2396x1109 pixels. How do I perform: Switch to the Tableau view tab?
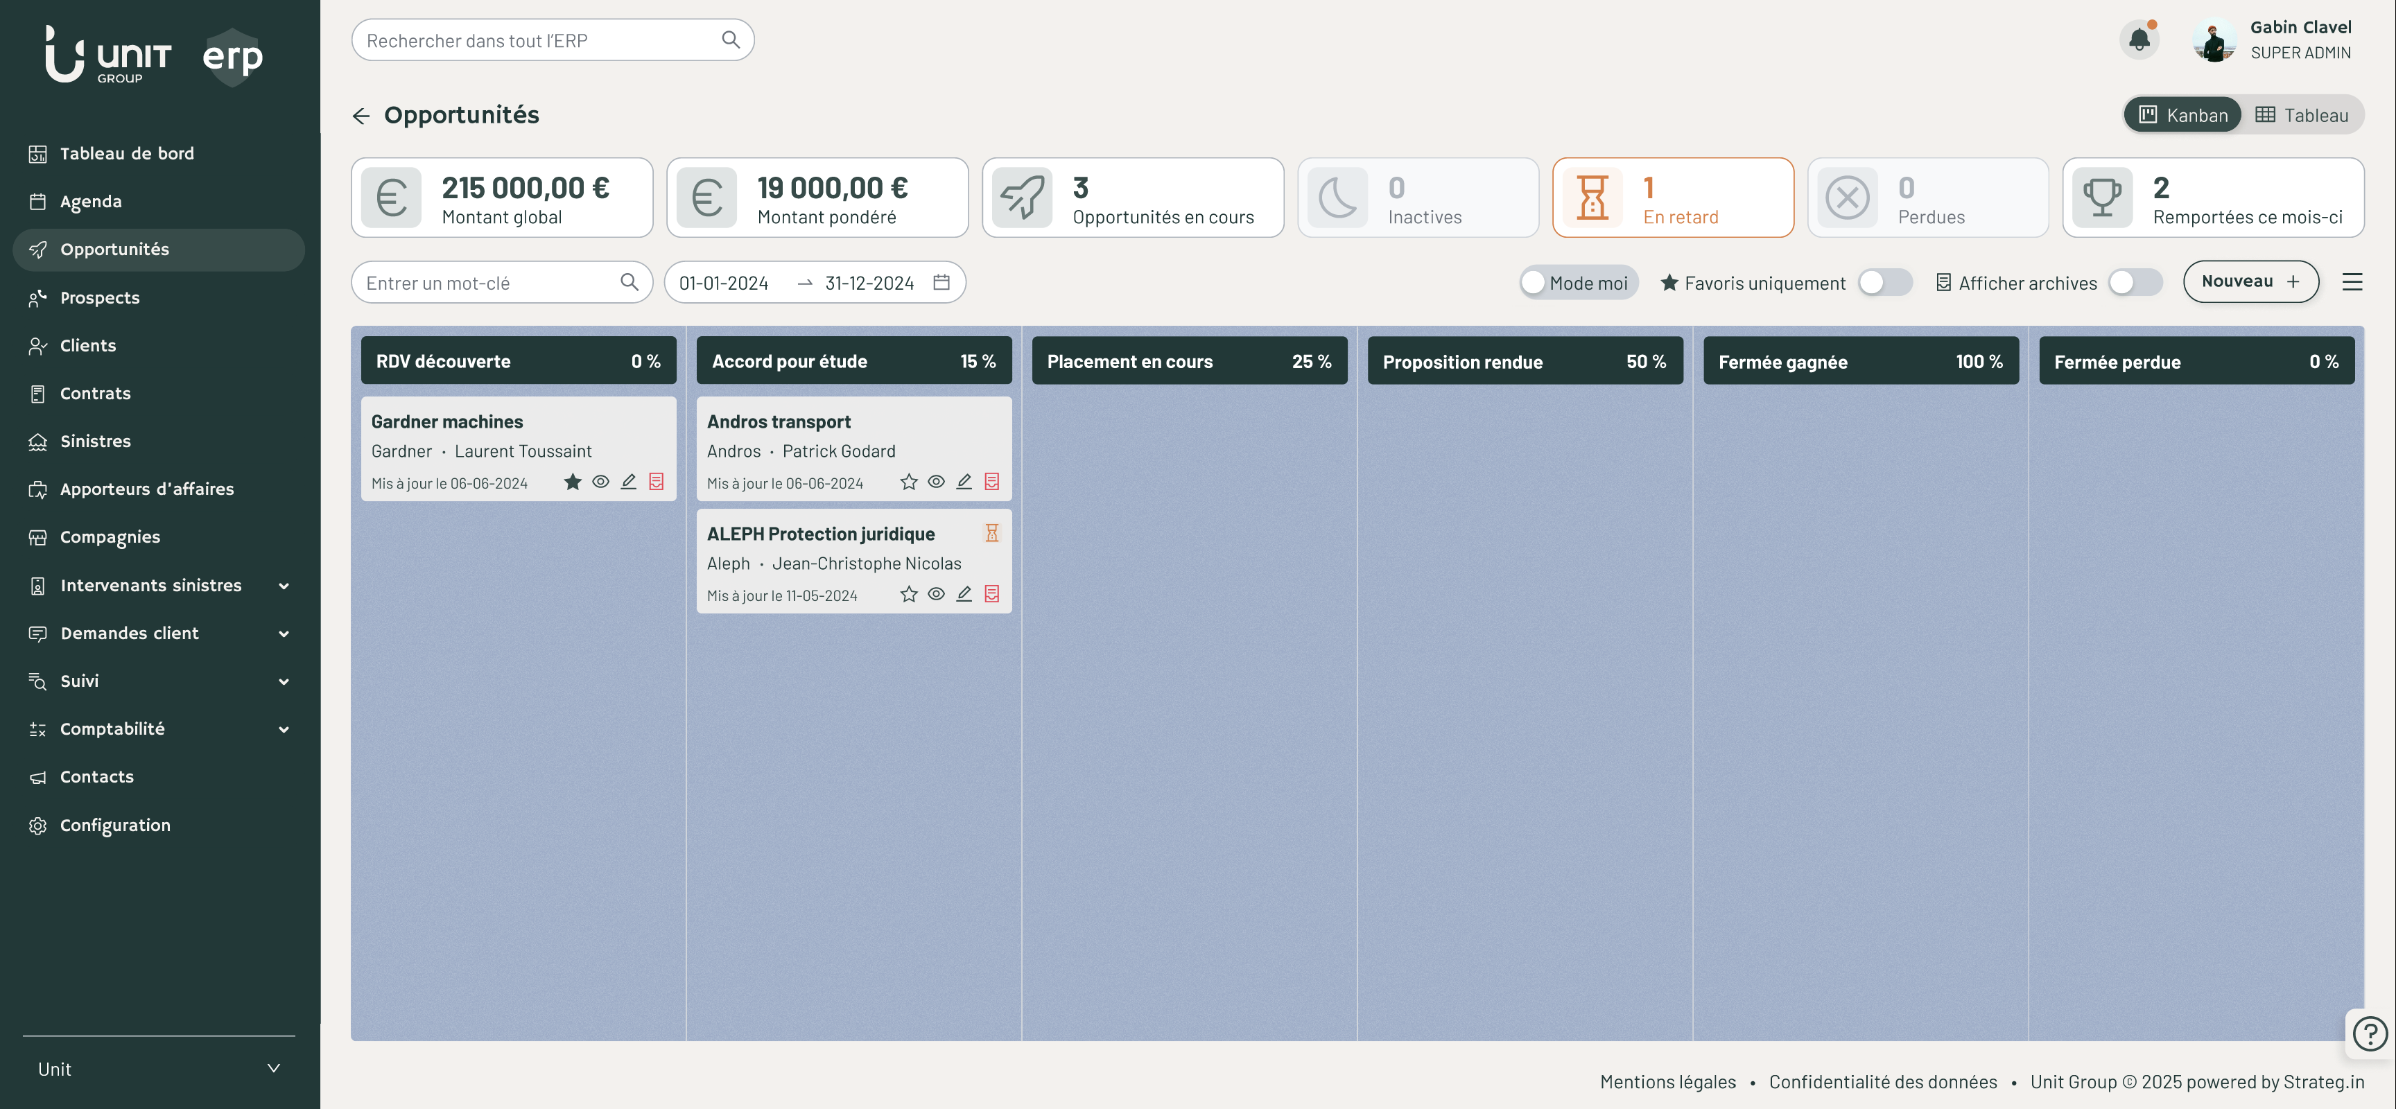2302,115
